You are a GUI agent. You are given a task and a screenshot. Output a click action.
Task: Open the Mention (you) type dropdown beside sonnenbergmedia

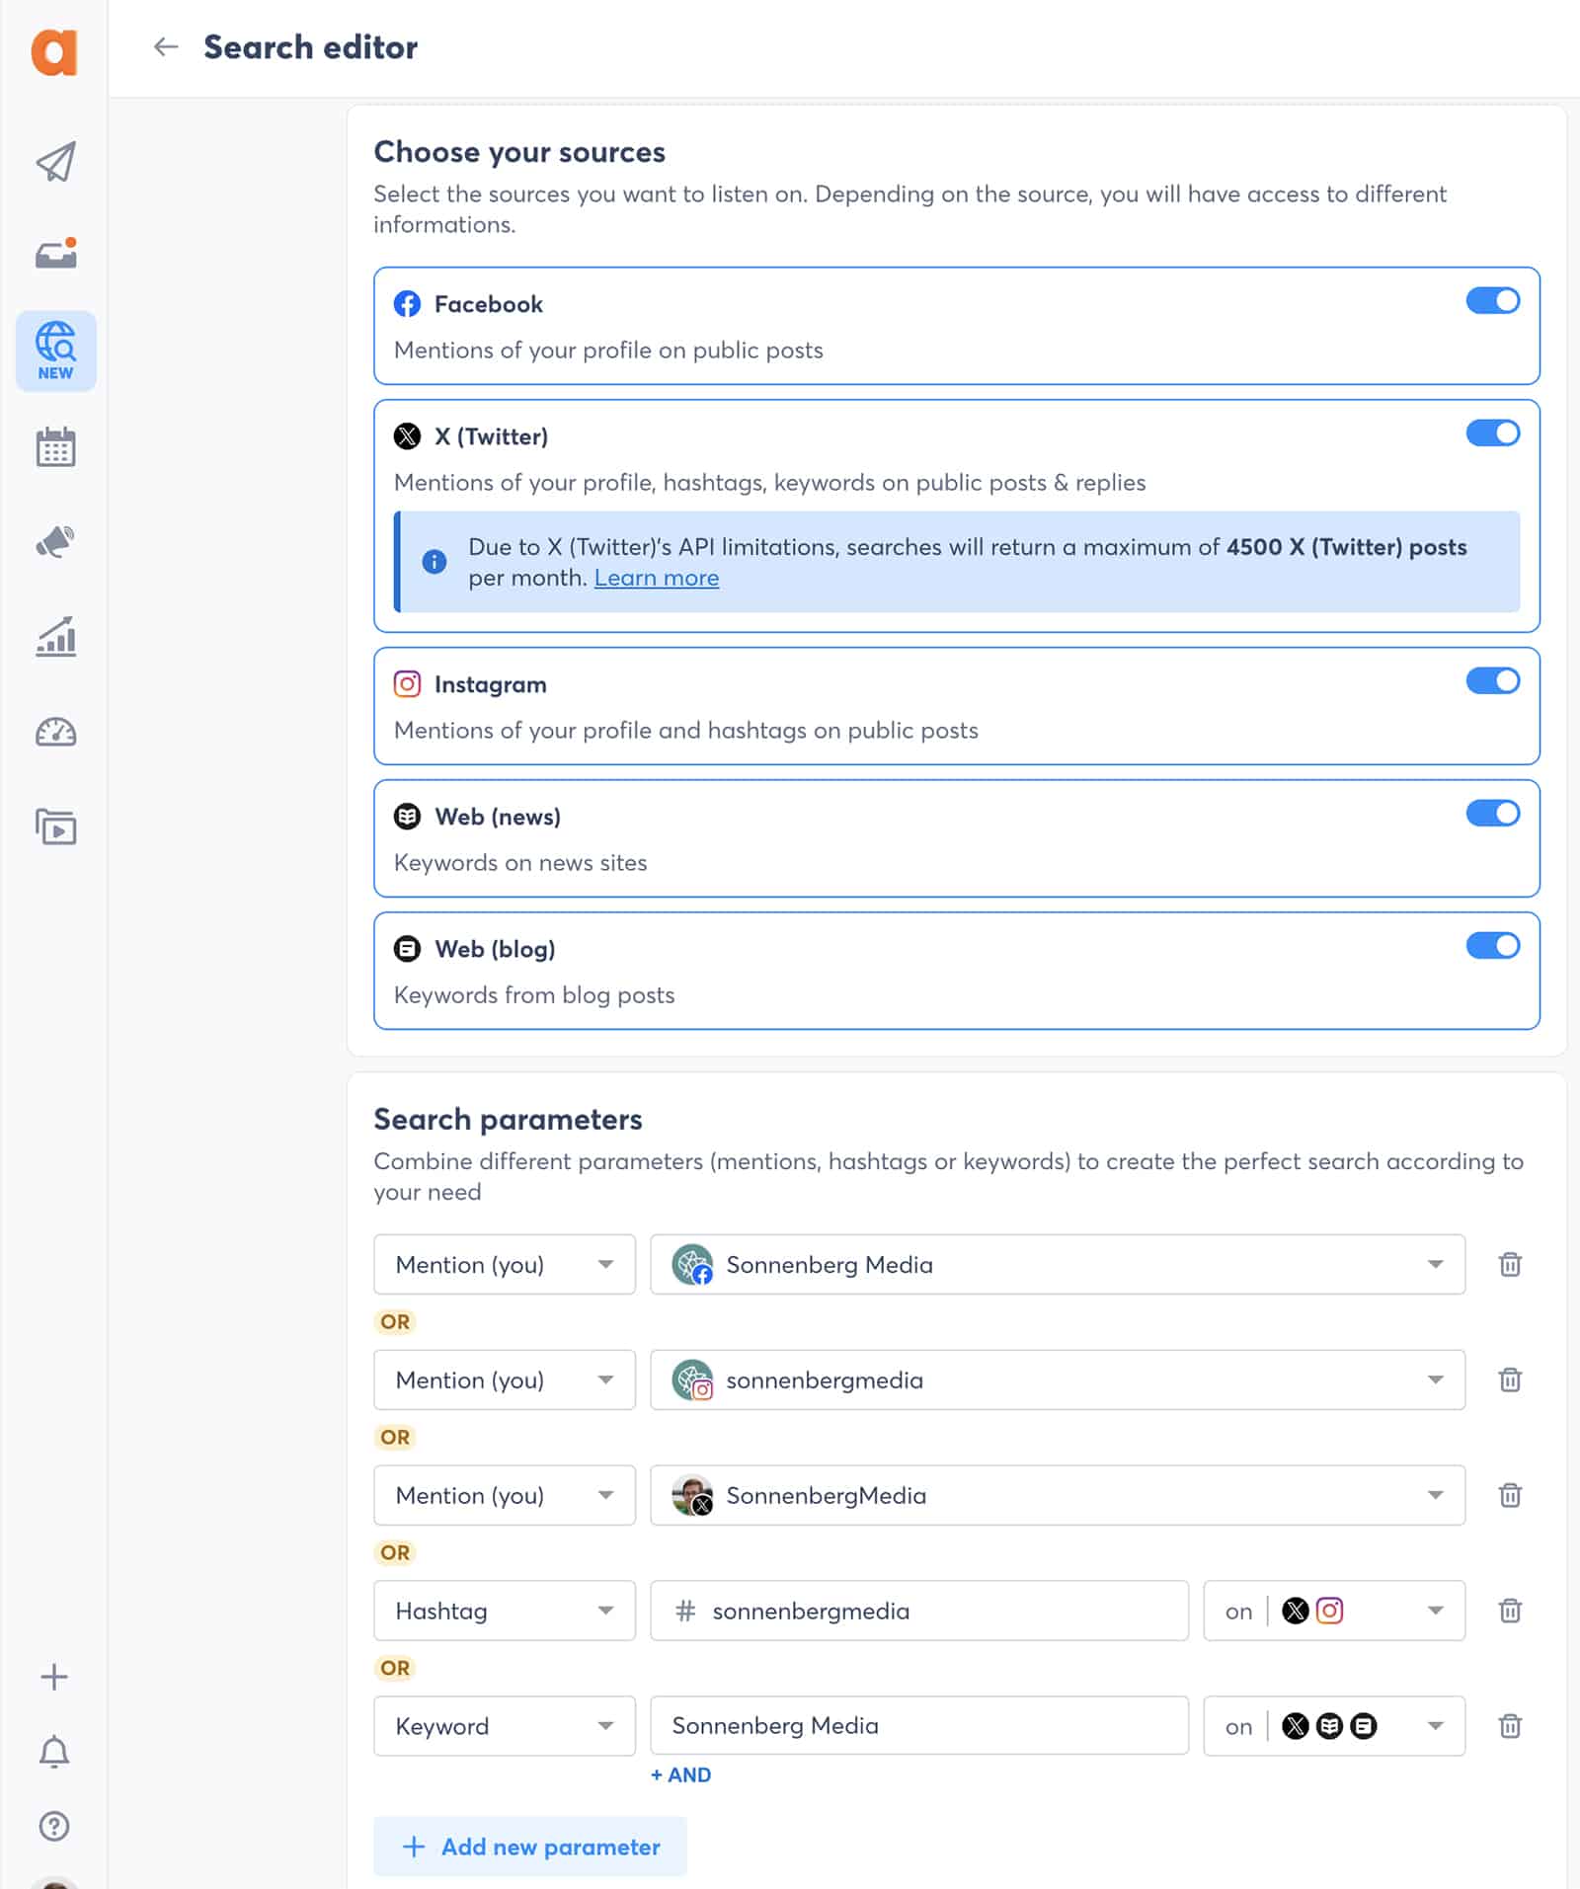(x=505, y=1379)
